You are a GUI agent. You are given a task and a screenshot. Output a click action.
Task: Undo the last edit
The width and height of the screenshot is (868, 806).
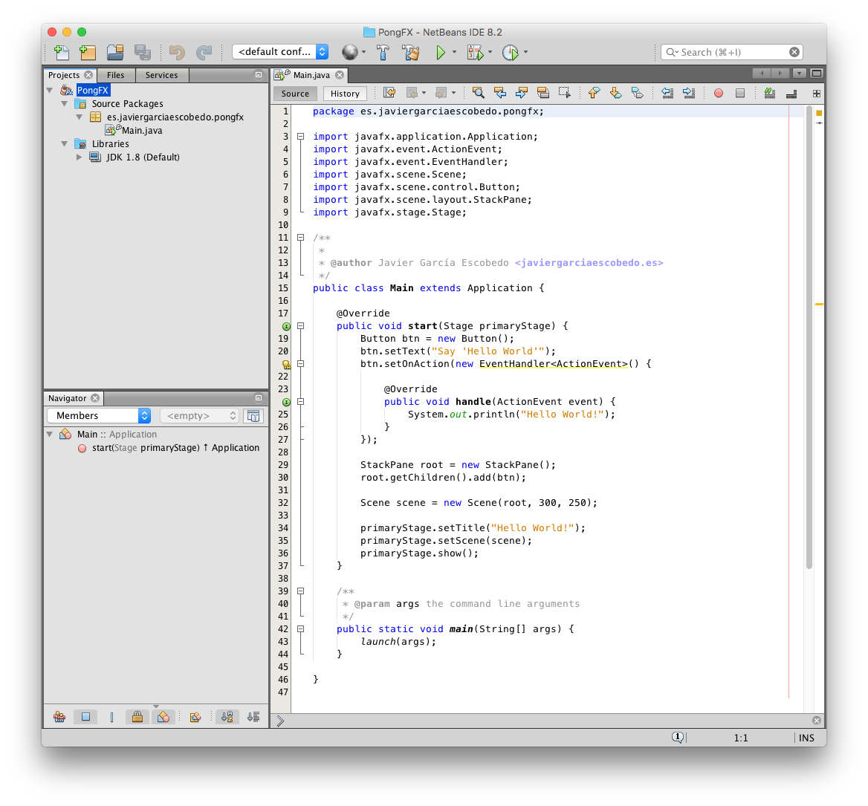click(x=176, y=52)
